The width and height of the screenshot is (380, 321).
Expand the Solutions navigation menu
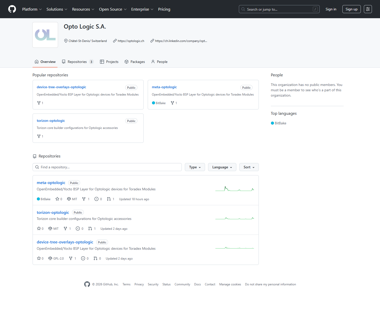pos(57,9)
